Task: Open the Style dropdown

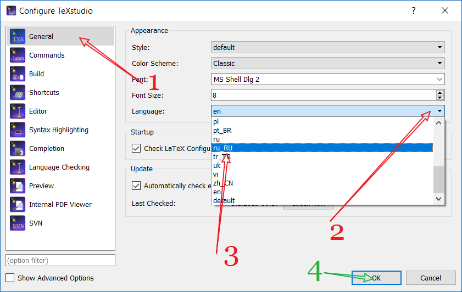Action: pyautogui.click(x=327, y=47)
